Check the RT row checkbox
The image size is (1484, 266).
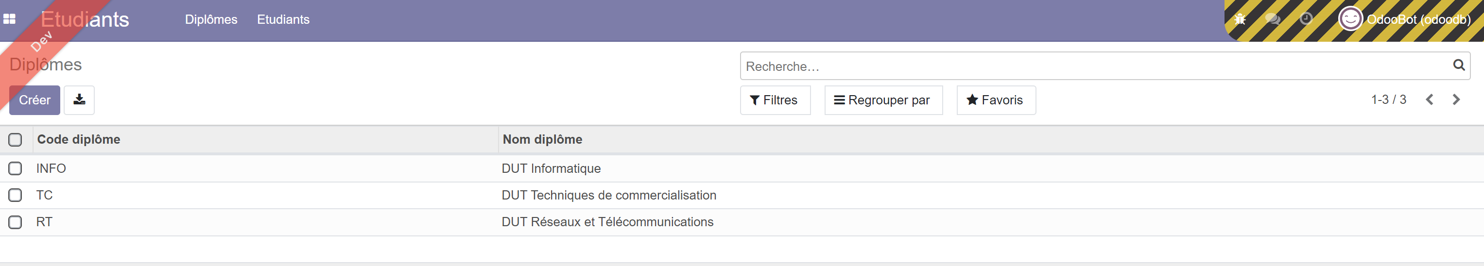15,222
